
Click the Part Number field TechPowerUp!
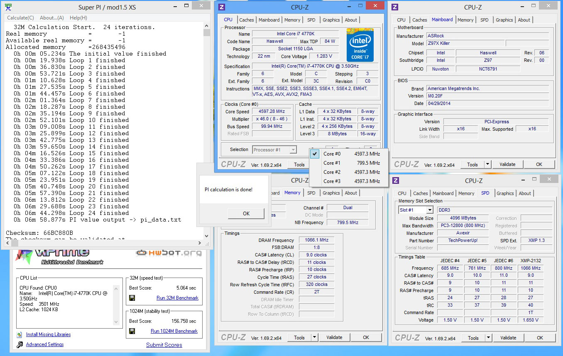[463, 241]
